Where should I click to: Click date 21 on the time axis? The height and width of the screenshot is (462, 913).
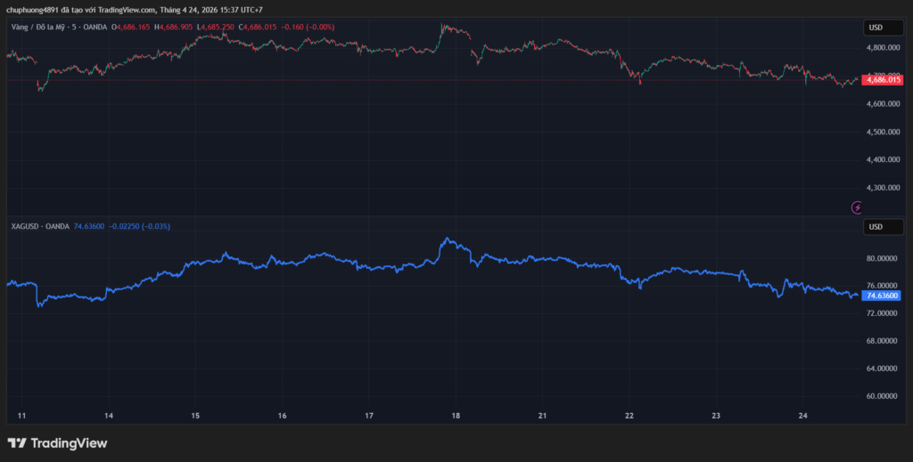542,416
